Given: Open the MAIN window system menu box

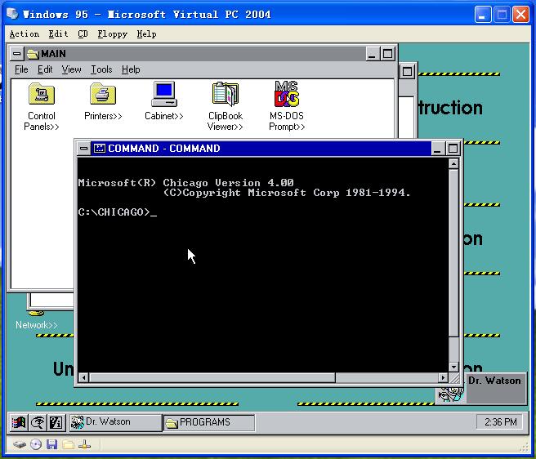Looking at the screenshot, I should pyautogui.click(x=16, y=54).
